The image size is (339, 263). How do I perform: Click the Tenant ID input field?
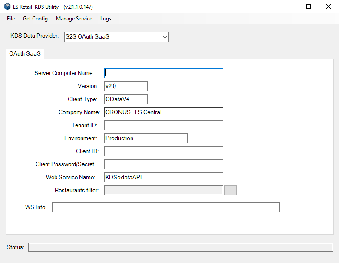[x=164, y=125]
